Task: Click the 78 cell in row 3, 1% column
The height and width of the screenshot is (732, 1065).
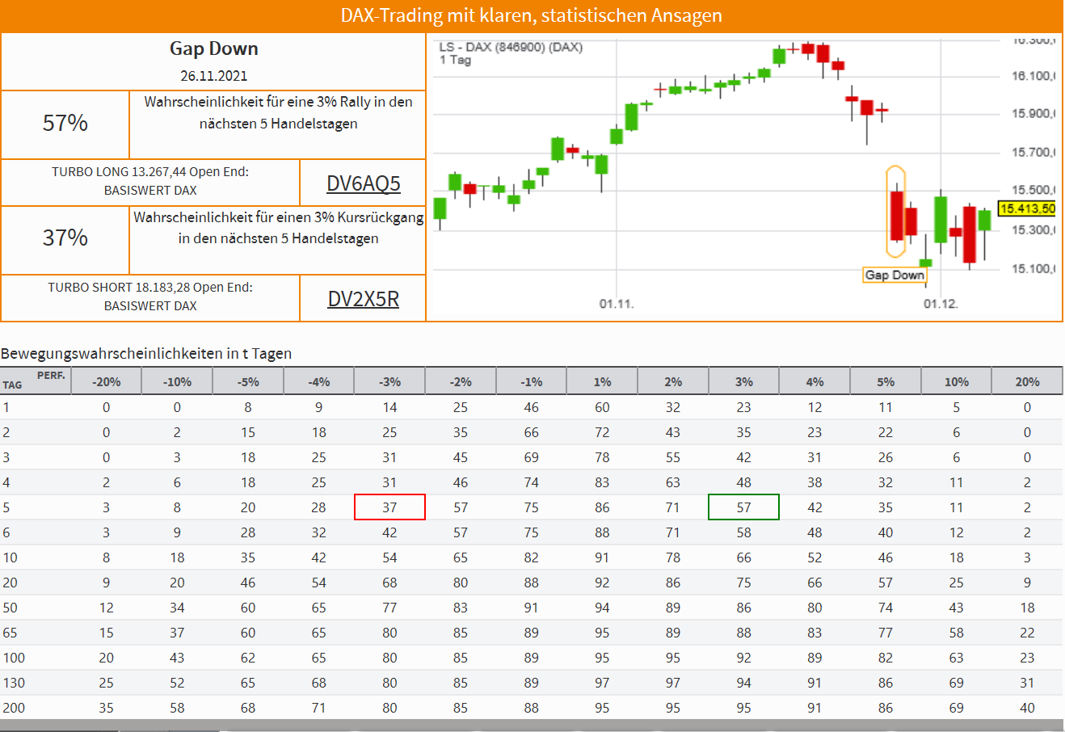Action: pyautogui.click(x=602, y=457)
